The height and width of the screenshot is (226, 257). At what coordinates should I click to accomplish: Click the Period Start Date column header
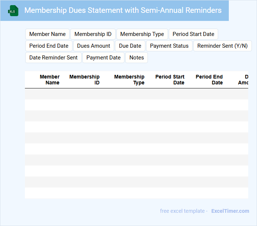coord(170,80)
